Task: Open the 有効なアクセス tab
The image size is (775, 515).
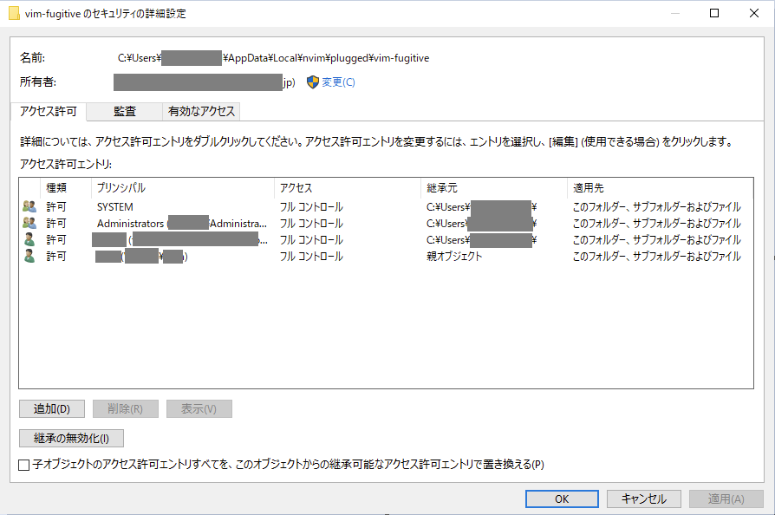Action: pyautogui.click(x=201, y=111)
